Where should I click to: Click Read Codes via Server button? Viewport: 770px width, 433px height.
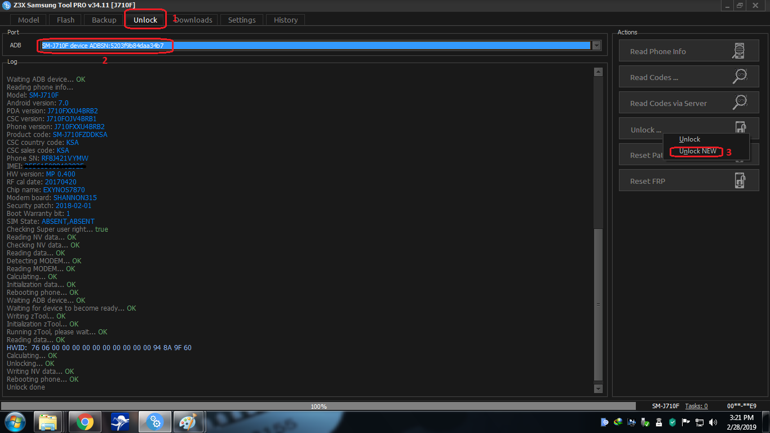pyautogui.click(x=689, y=103)
